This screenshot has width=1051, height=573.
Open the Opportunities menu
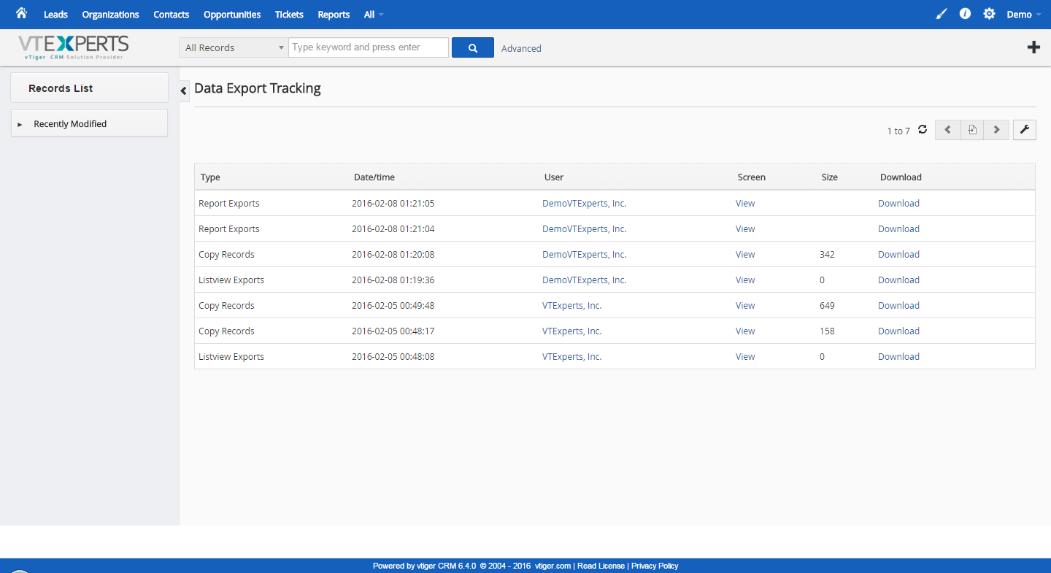232,15
